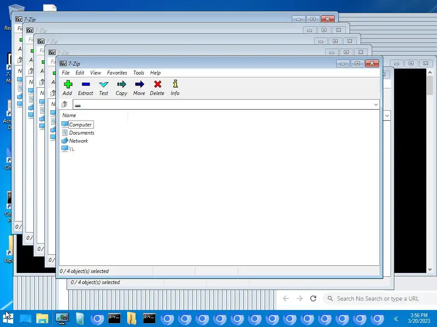Click the Move arrow icon in front 7-Zip toolbar
The height and width of the screenshot is (327, 437).
pyautogui.click(x=140, y=84)
